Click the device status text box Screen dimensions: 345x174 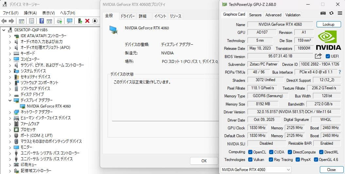(165, 100)
